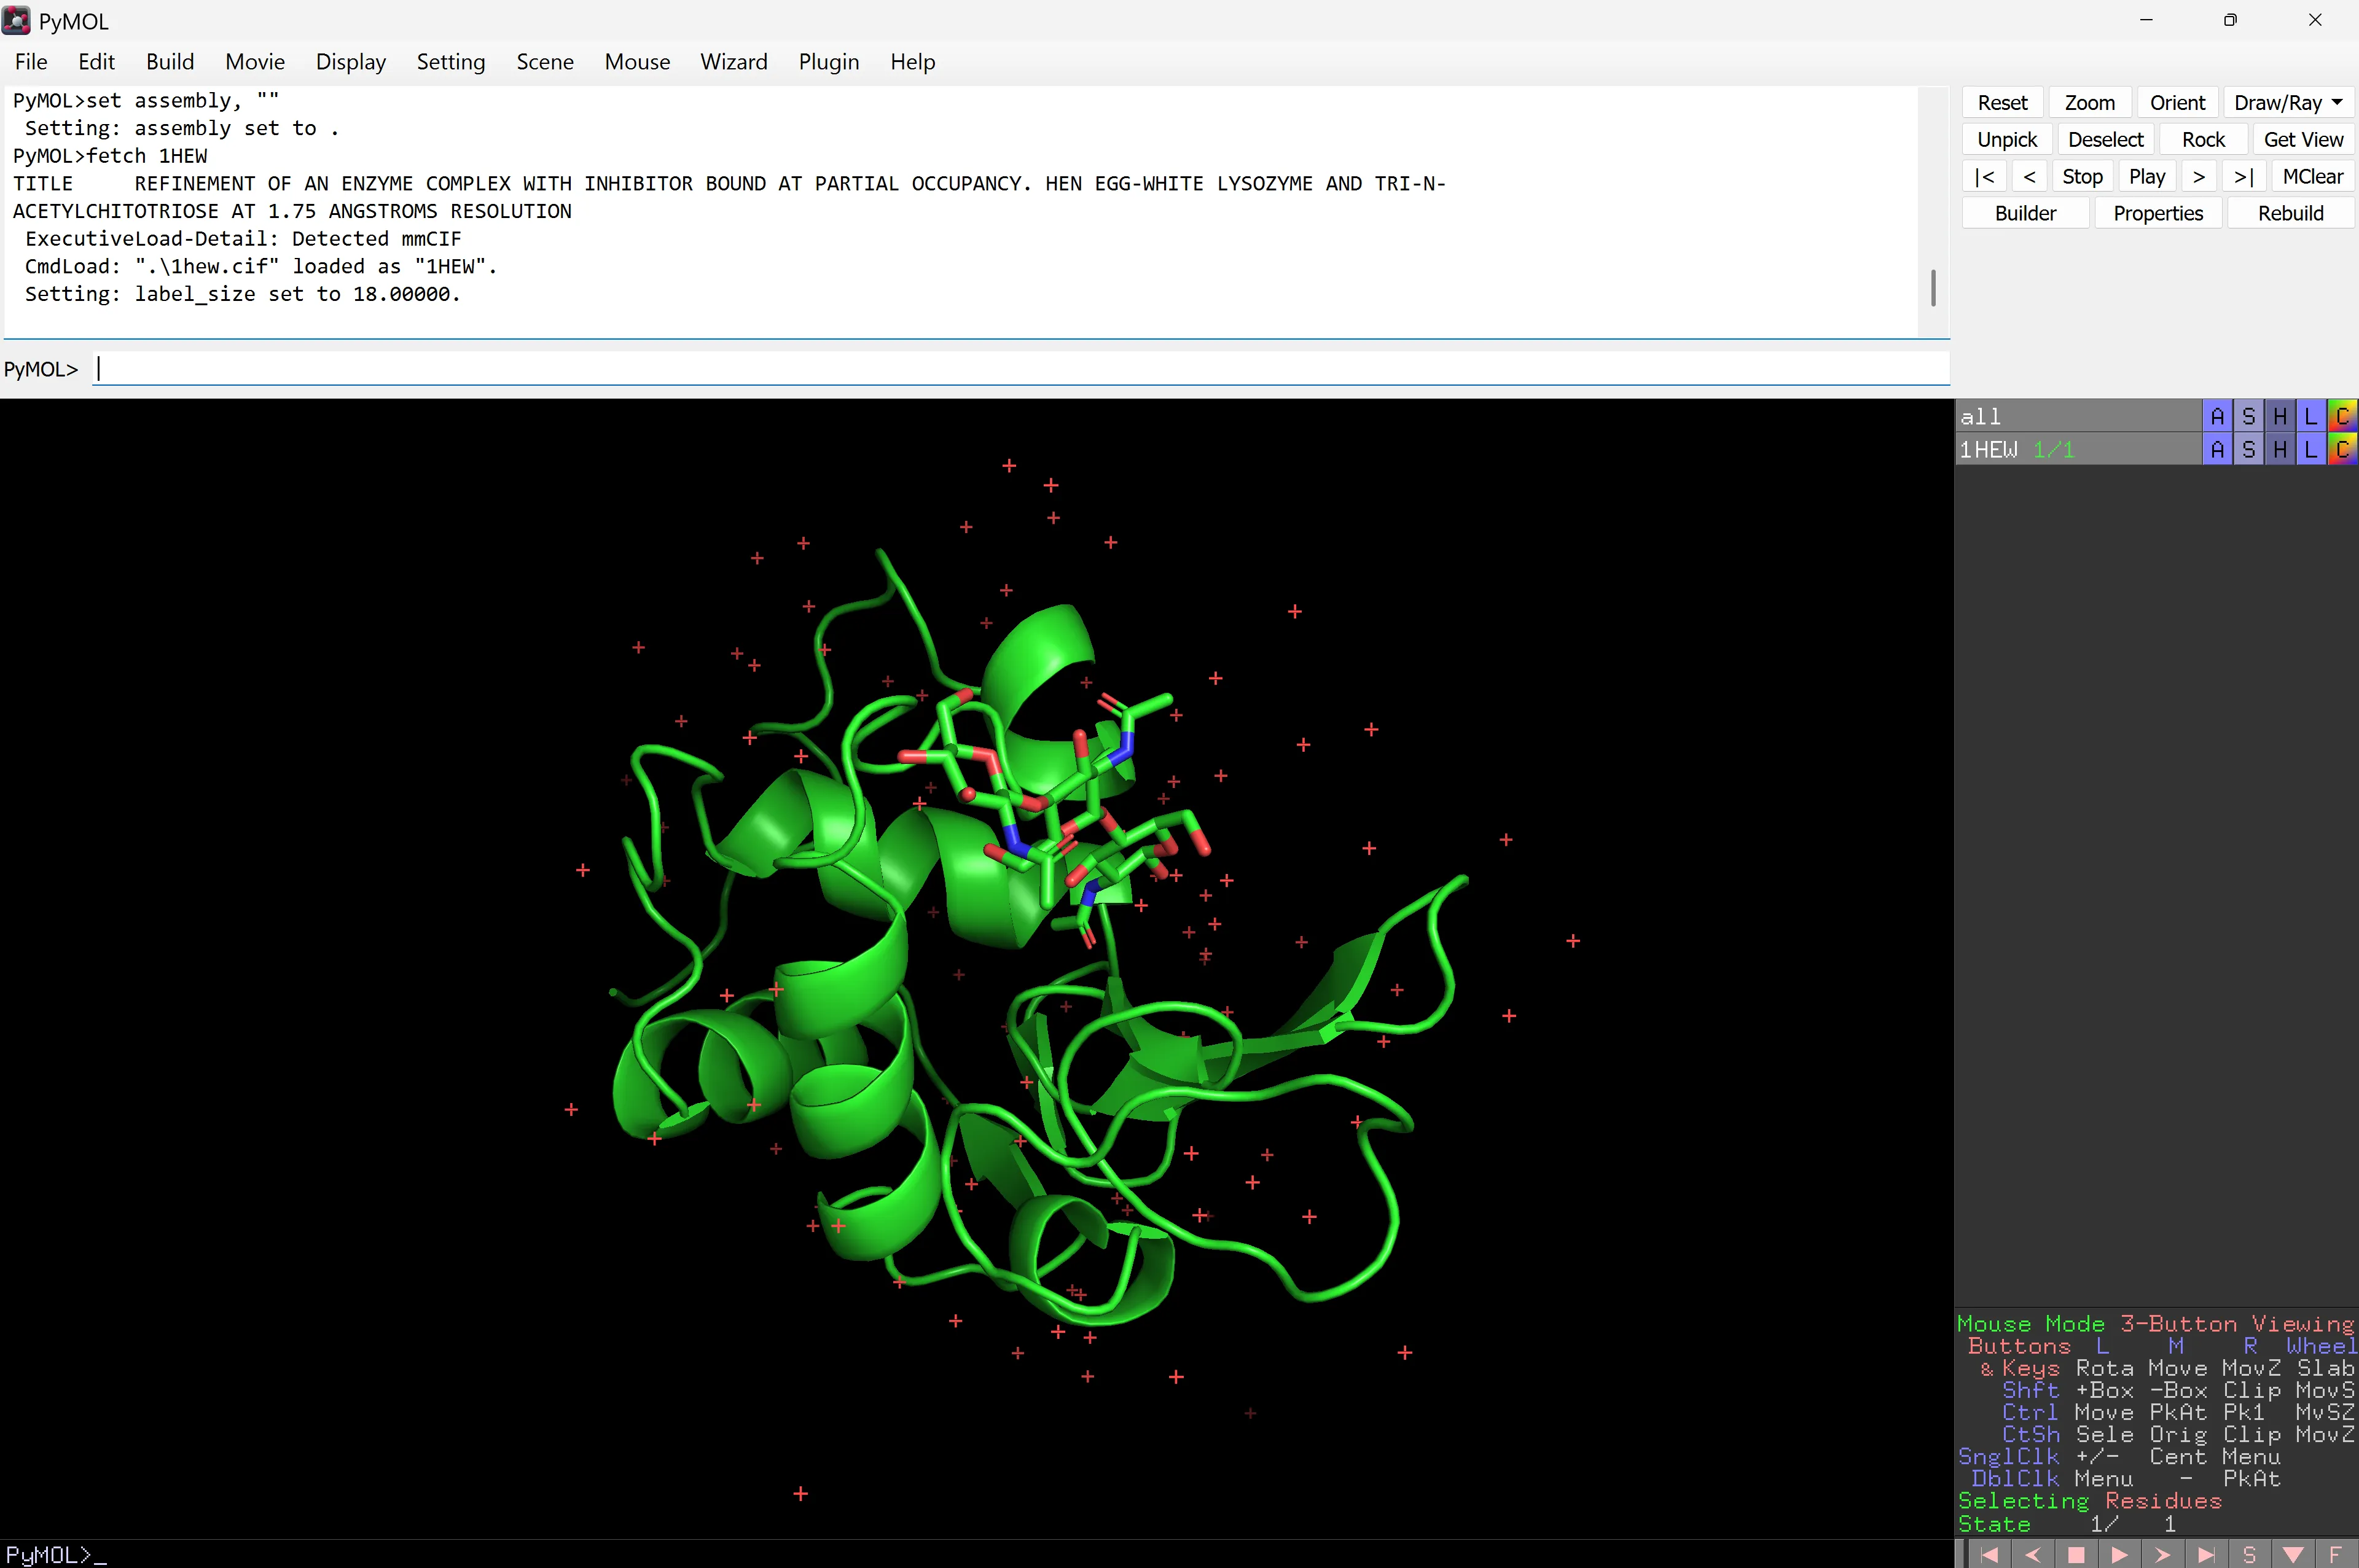Click the H (hide) icon for 1HEW

click(2279, 450)
